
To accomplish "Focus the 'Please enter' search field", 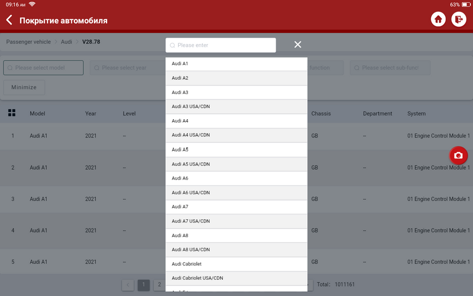I will (221, 45).
